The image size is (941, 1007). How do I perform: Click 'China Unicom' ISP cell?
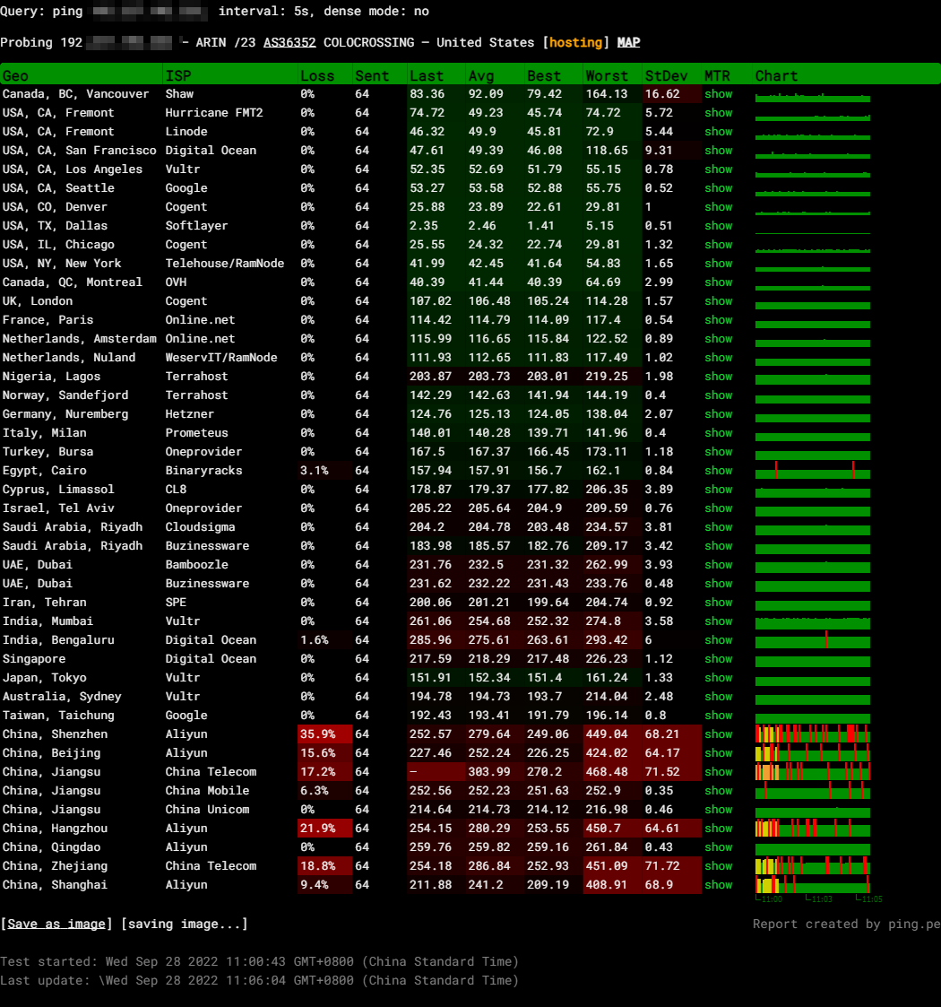(x=207, y=809)
